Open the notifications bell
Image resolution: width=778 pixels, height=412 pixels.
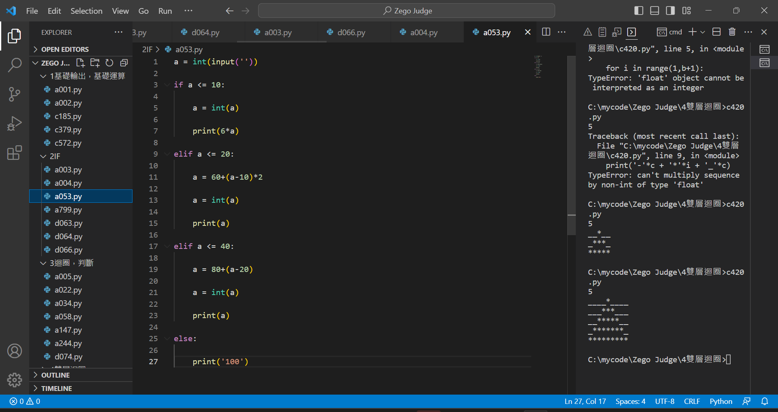[x=765, y=401]
